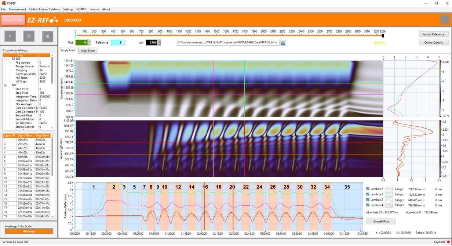
Task: Click the Pause acquisition button
Action: [29, 36]
